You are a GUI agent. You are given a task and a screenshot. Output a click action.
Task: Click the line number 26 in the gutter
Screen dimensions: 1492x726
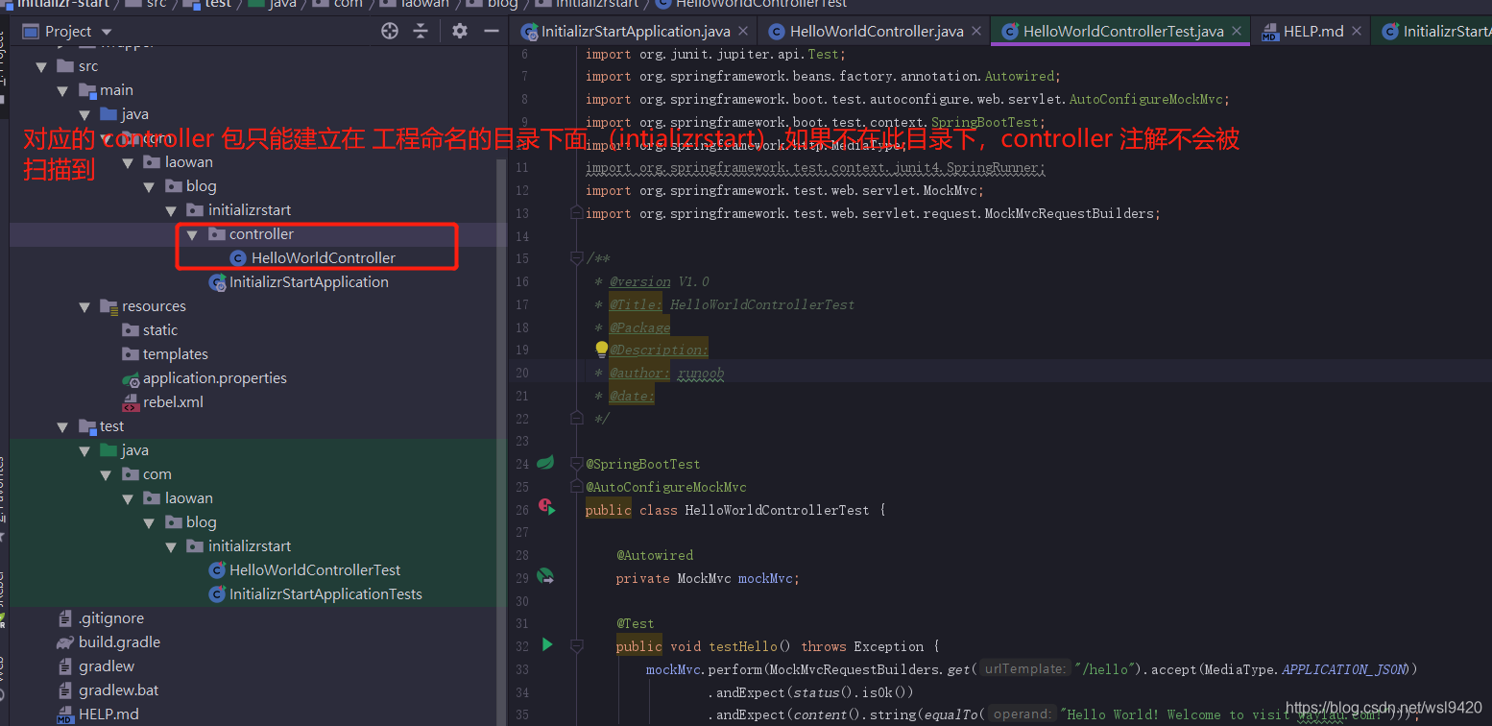point(521,510)
